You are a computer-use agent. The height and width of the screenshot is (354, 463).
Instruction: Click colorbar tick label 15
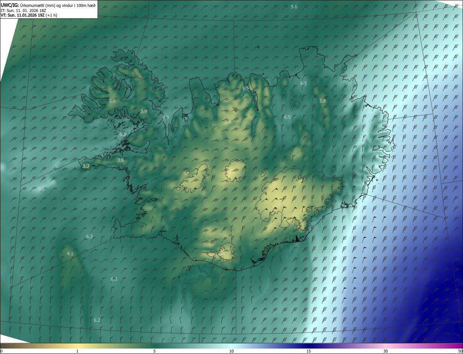tap(309, 351)
